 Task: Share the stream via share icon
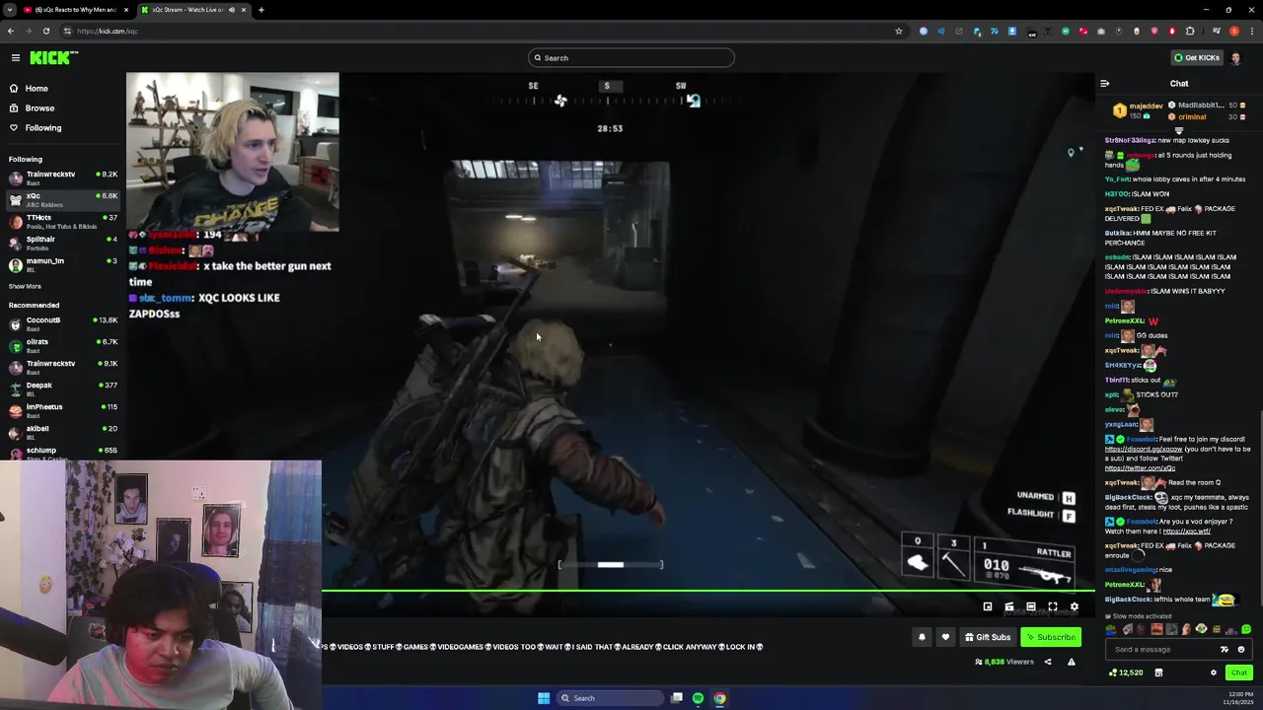coord(1048,662)
